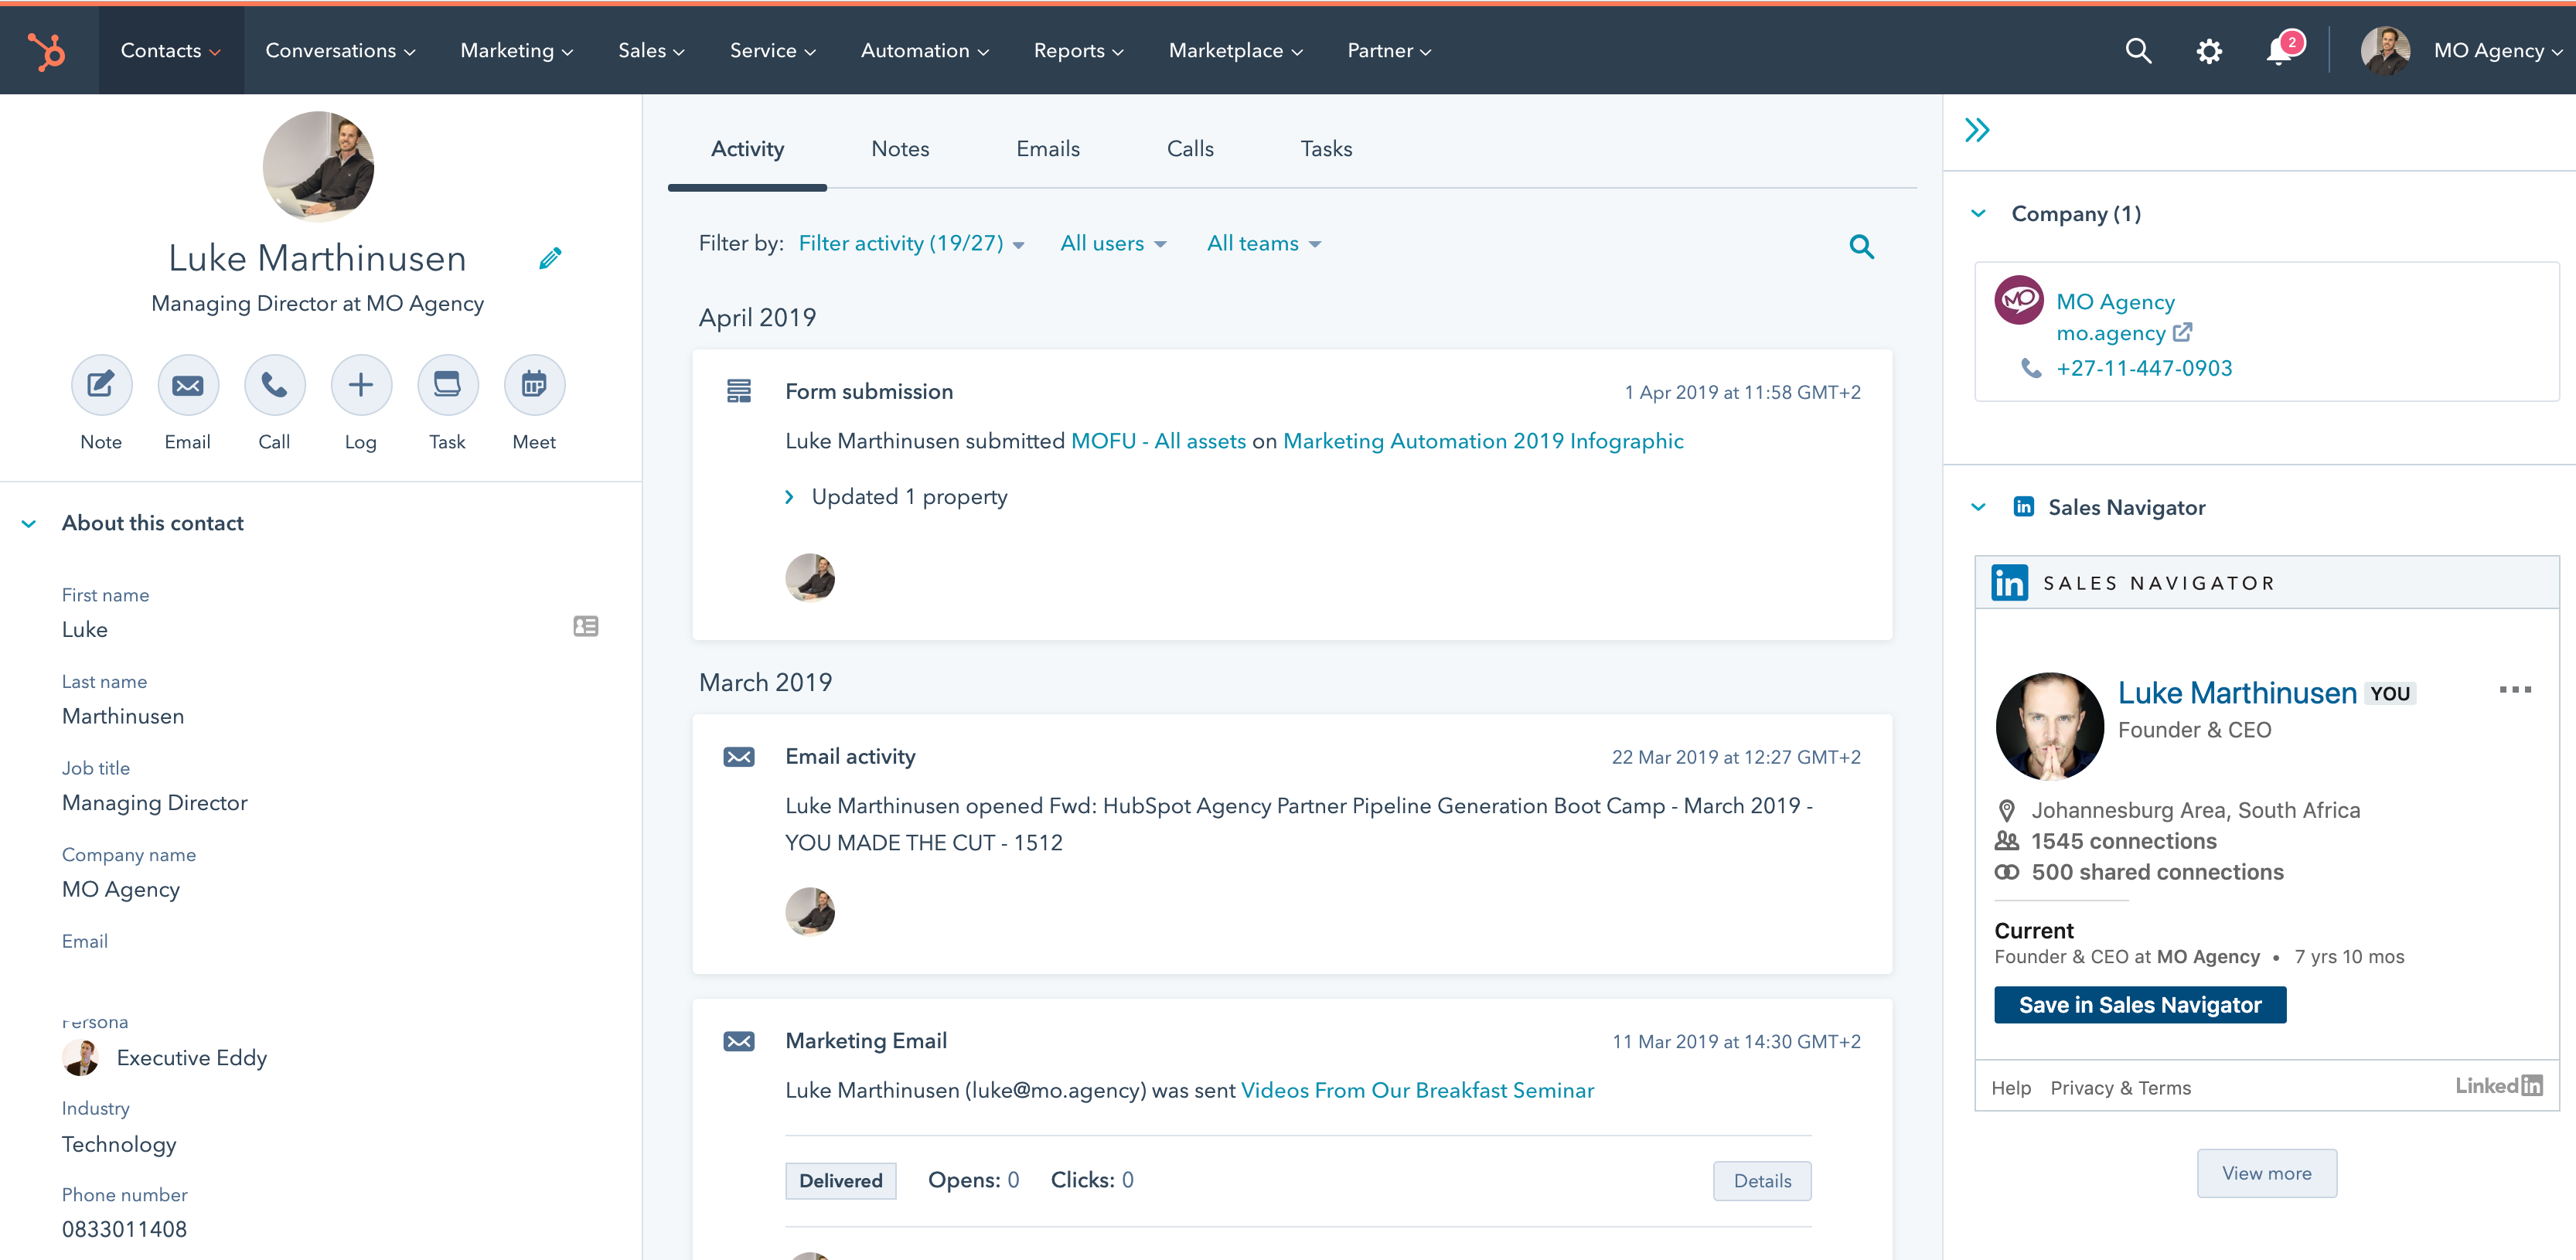Open the notifications bell
The width and height of the screenshot is (2576, 1260).
[2280, 50]
